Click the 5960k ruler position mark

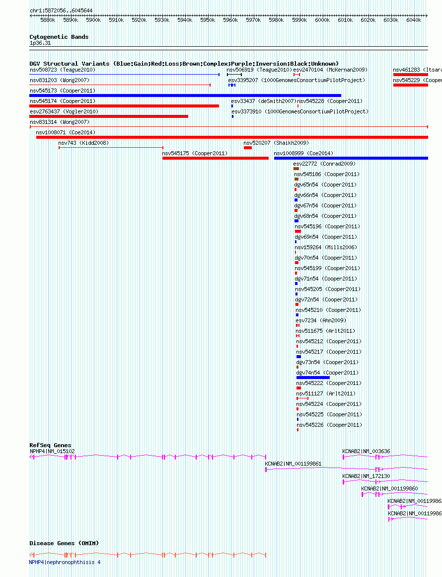231,20
